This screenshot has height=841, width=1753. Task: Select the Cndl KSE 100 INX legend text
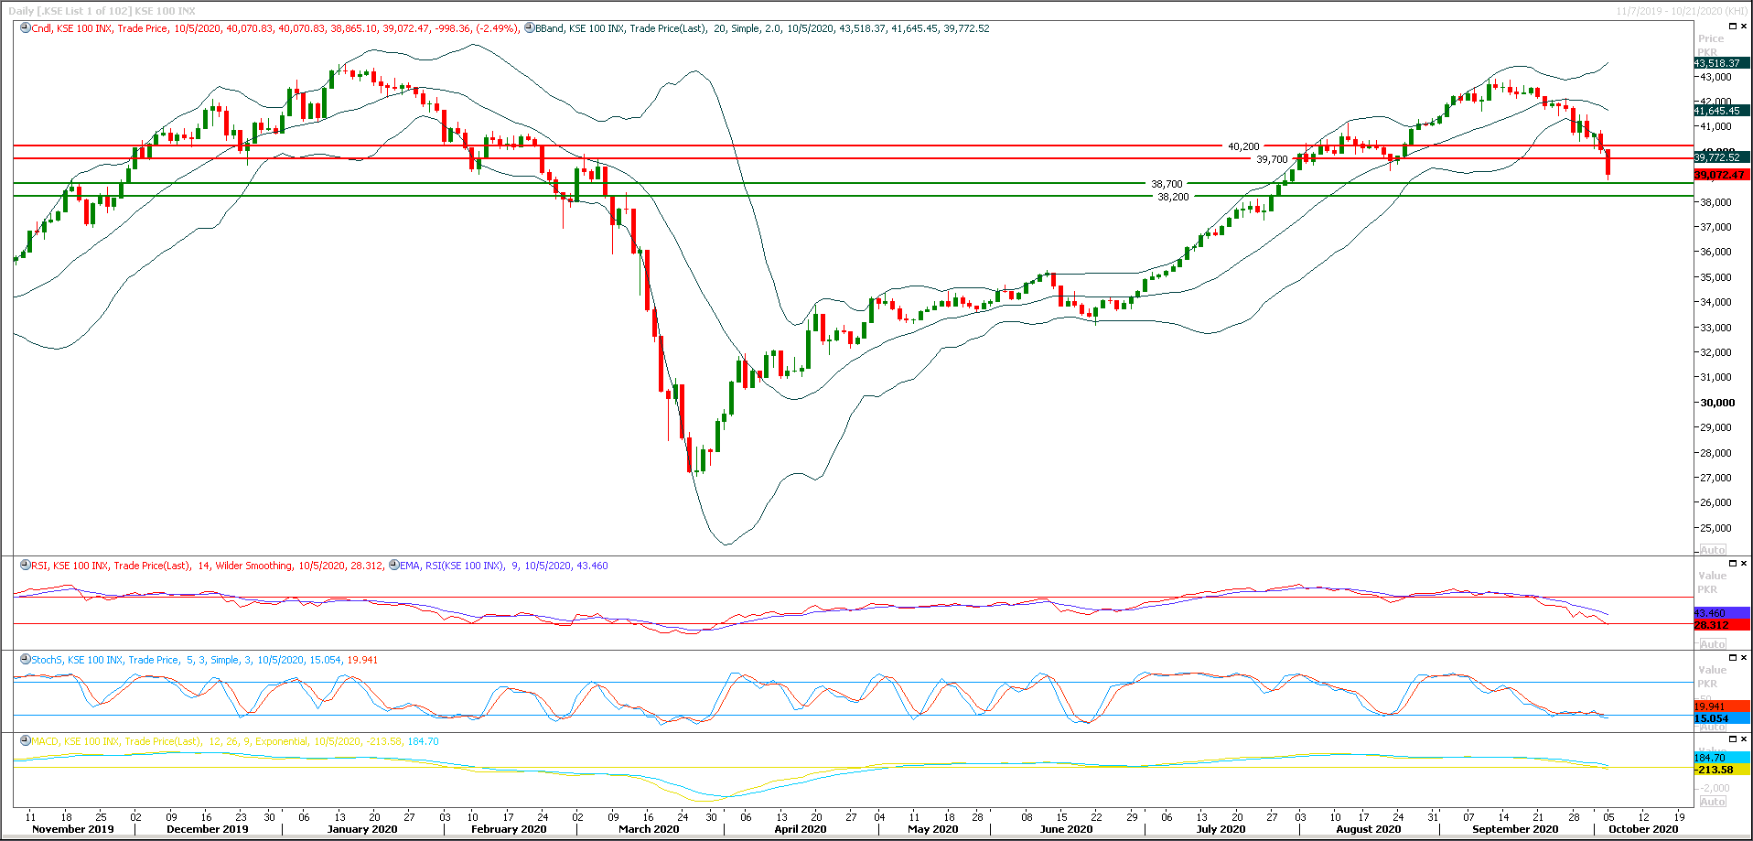click(275, 28)
